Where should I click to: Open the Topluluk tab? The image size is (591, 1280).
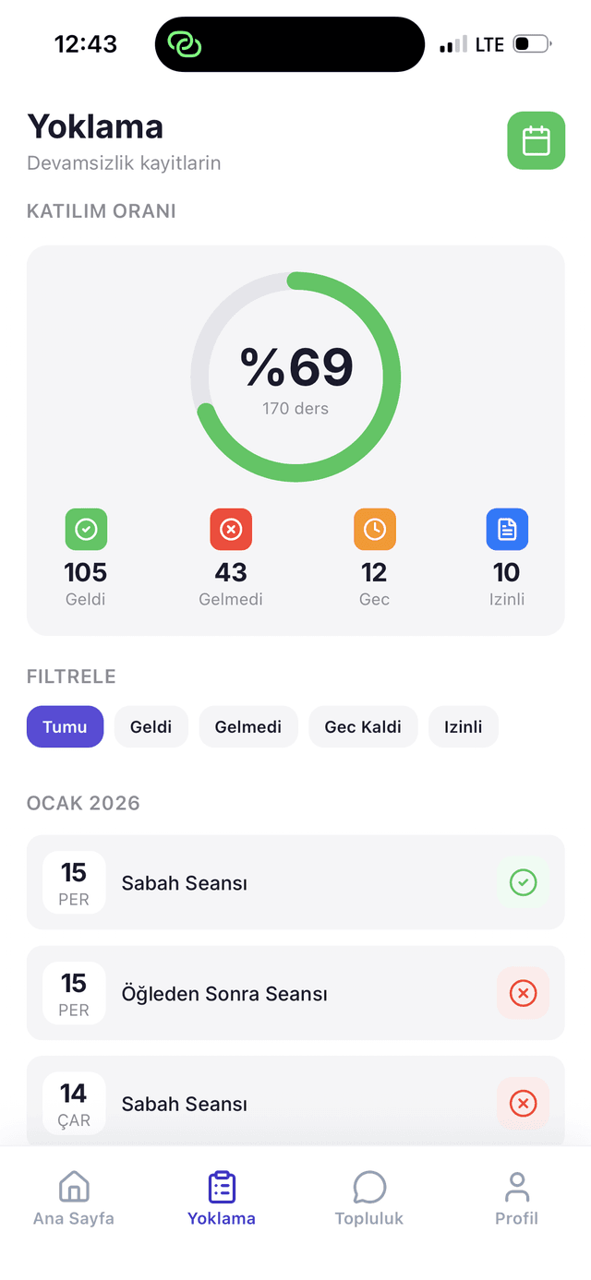point(368,1197)
